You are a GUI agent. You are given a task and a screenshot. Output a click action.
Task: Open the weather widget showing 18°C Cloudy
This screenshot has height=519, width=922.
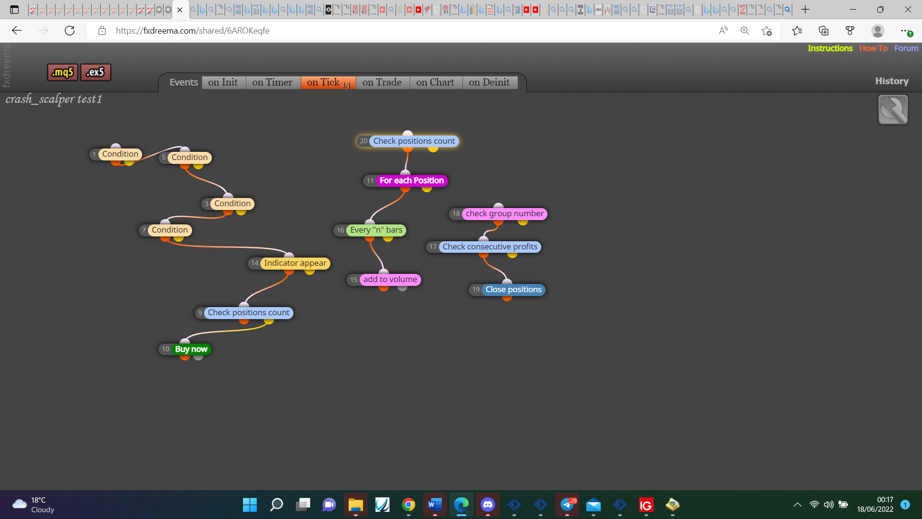tap(34, 505)
